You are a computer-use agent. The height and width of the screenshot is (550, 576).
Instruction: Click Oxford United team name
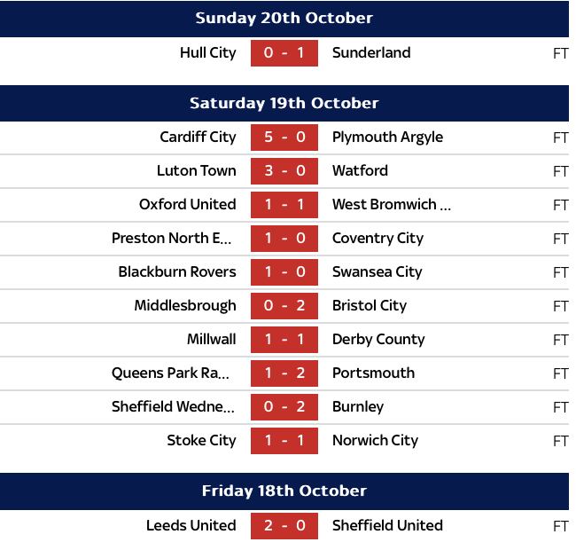tap(187, 205)
